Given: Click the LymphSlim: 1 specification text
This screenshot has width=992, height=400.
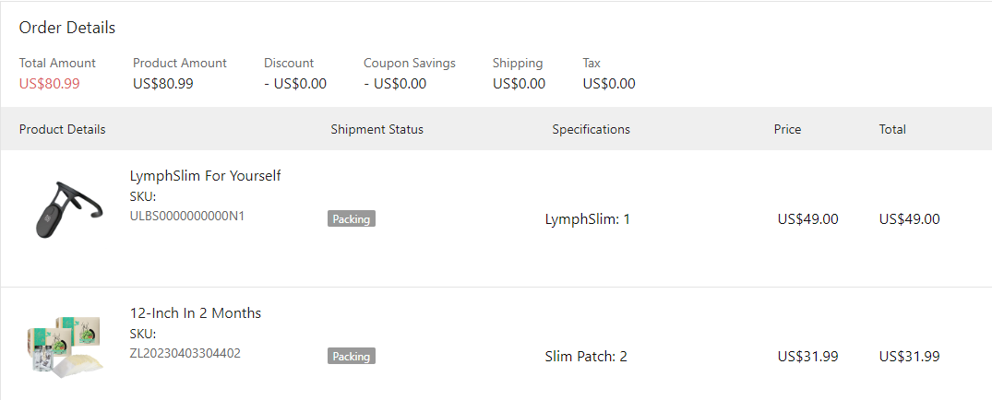Looking at the screenshot, I should pos(587,219).
